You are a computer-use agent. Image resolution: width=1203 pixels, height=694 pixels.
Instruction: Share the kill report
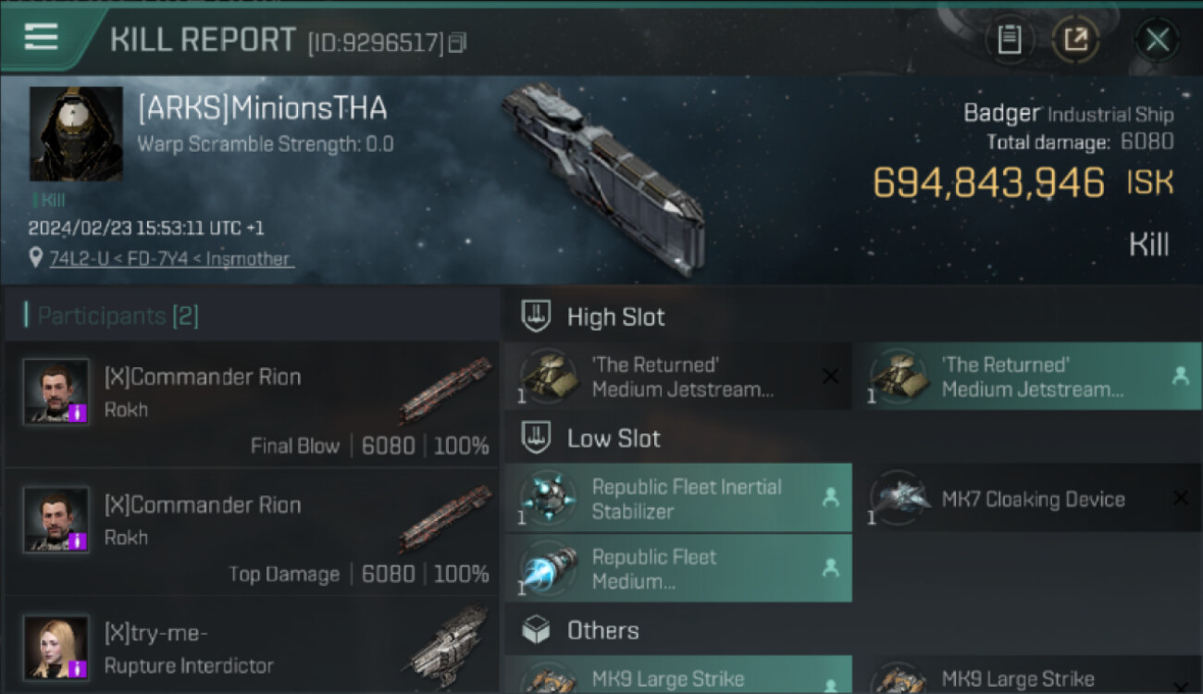tap(1075, 40)
